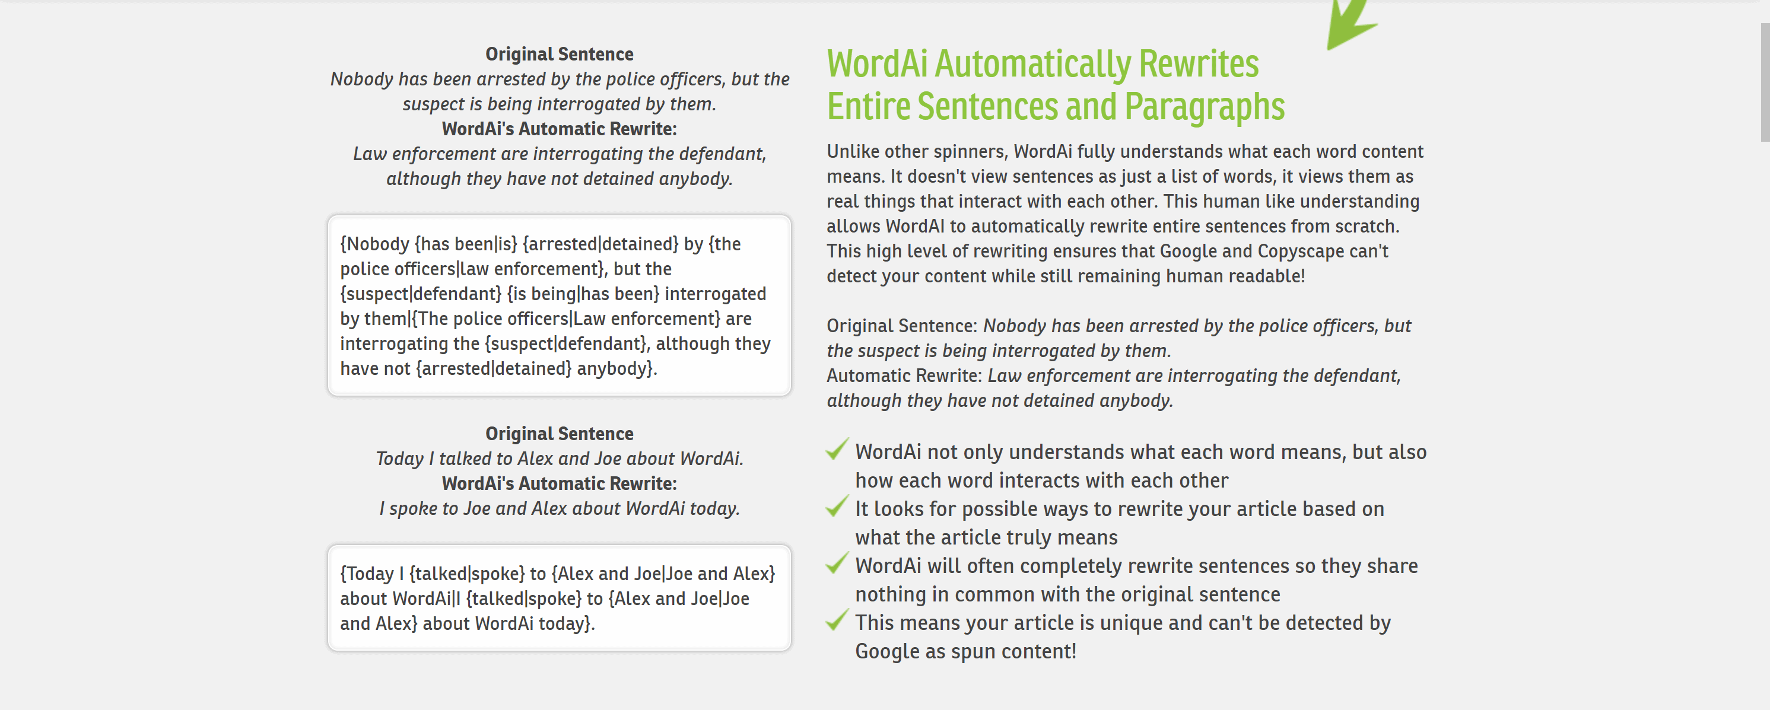Click right column line starting 'Automatic Rewrite: Law enforcement'
Screen dimensions: 1770x710
pyautogui.click(x=1114, y=389)
